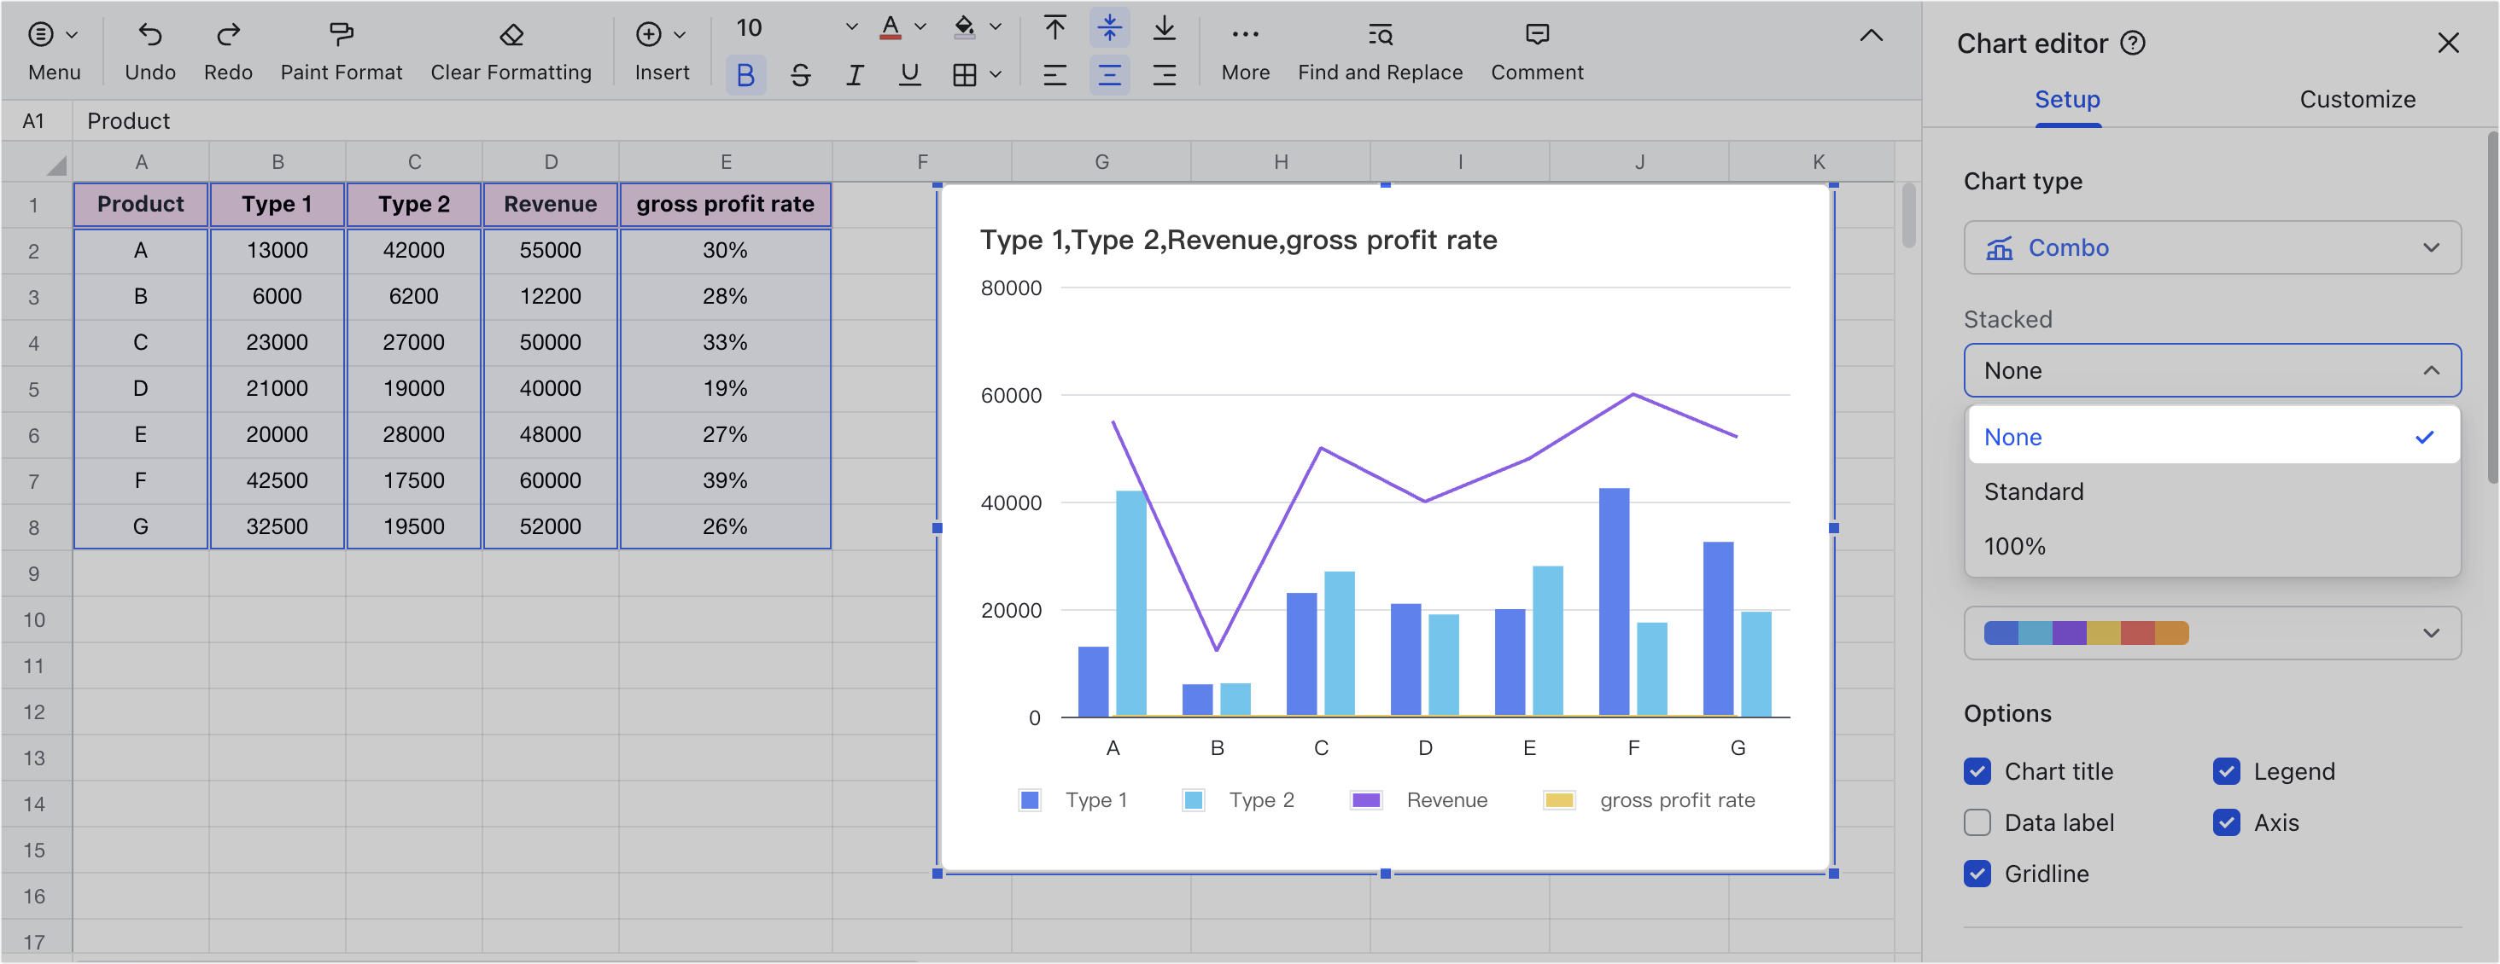This screenshot has height=964, width=2500.
Task: Select column B header
Action: [277, 162]
